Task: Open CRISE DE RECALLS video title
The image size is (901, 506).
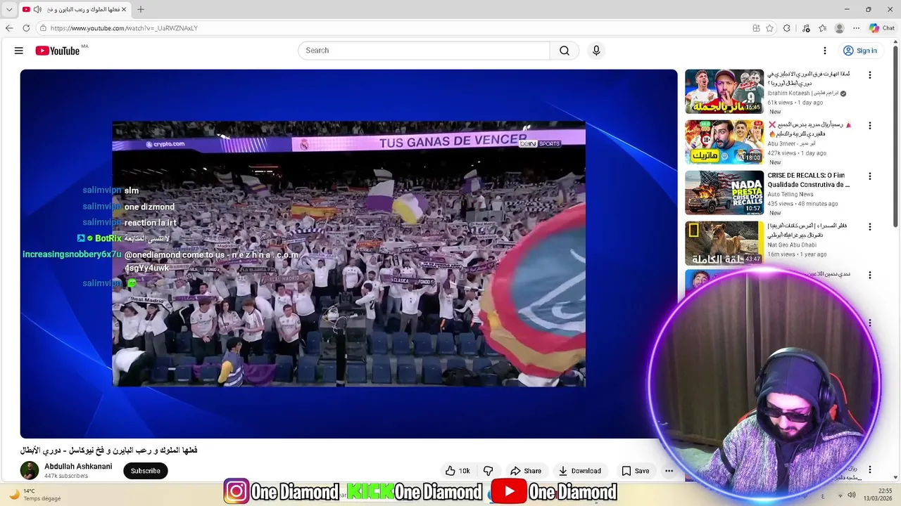Action: pyautogui.click(x=809, y=180)
